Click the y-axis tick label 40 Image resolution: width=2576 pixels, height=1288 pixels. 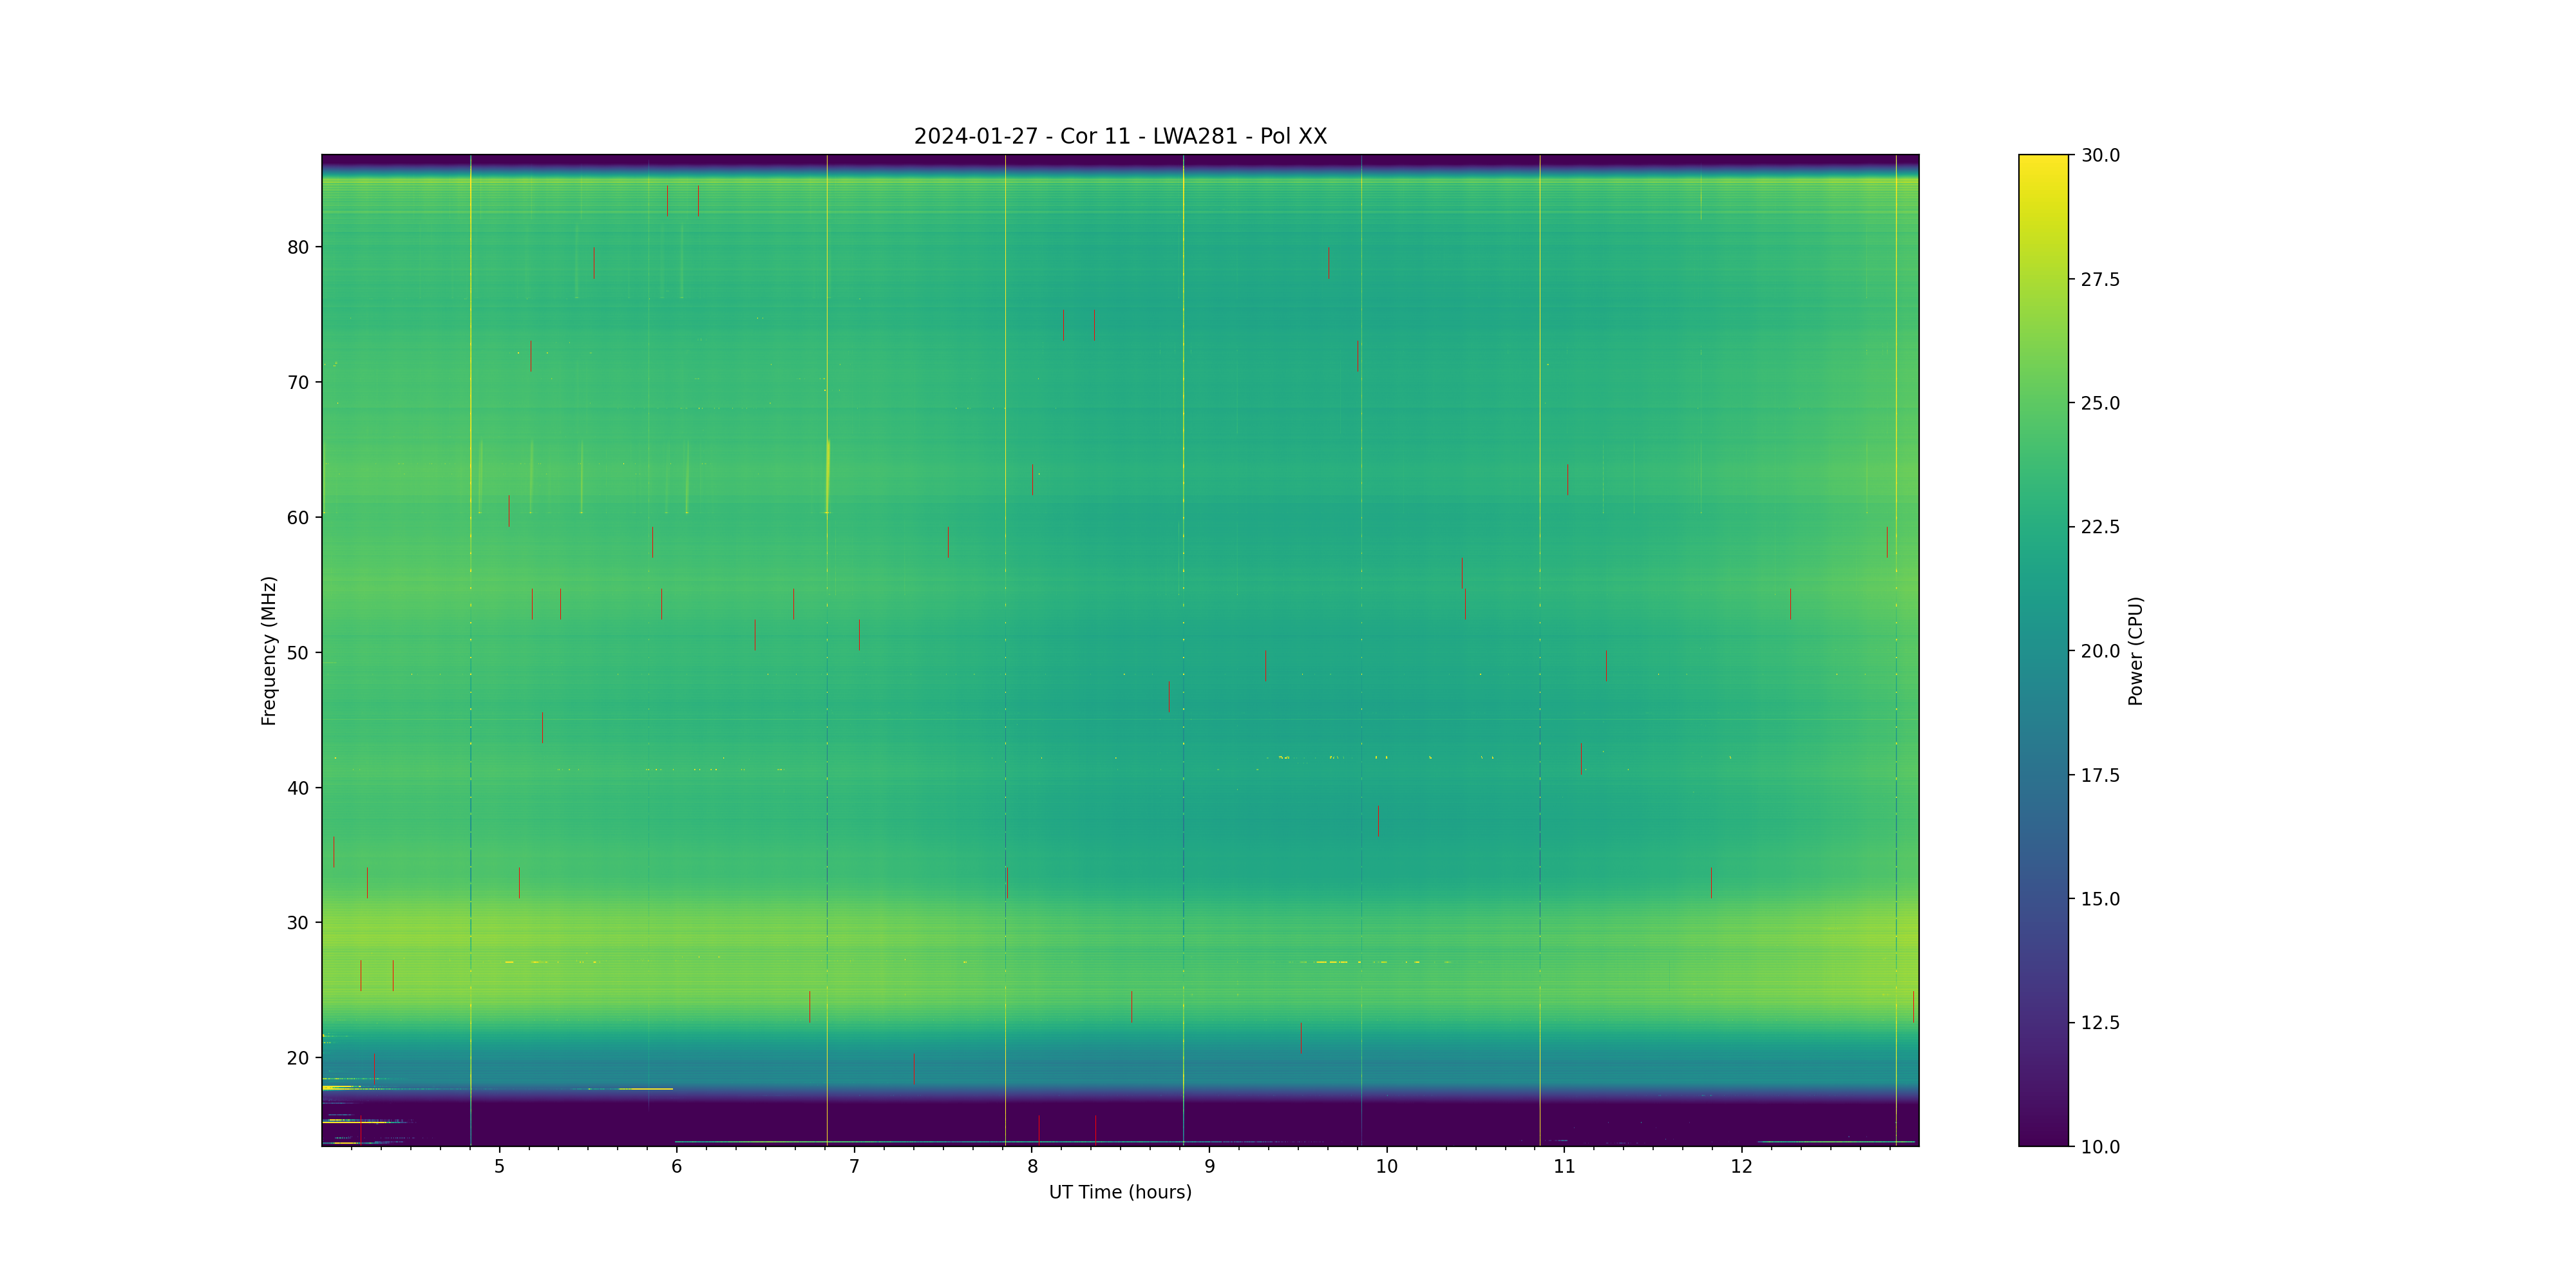tap(298, 788)
